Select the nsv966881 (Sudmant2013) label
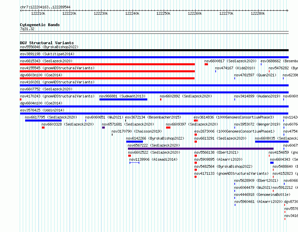 coord(122,96)
